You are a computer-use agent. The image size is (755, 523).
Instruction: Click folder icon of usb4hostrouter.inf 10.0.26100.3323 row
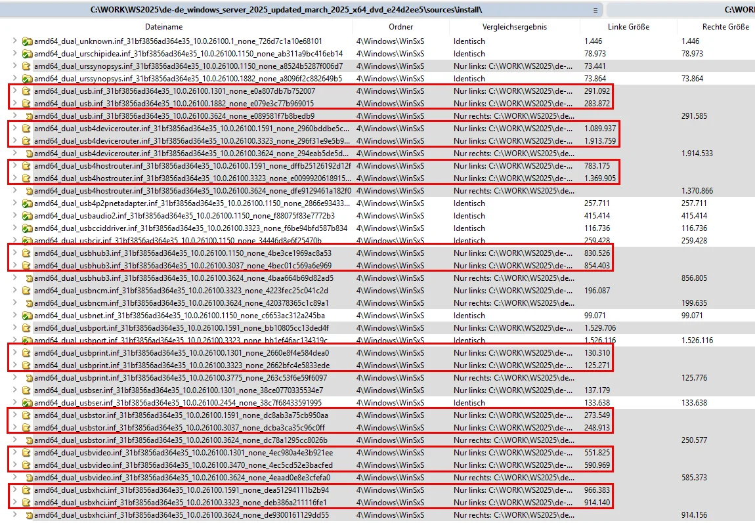coord(26,178)
